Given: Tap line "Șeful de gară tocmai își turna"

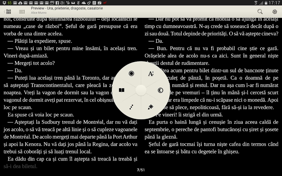Looking at the screenshot, I should point(213,144).
